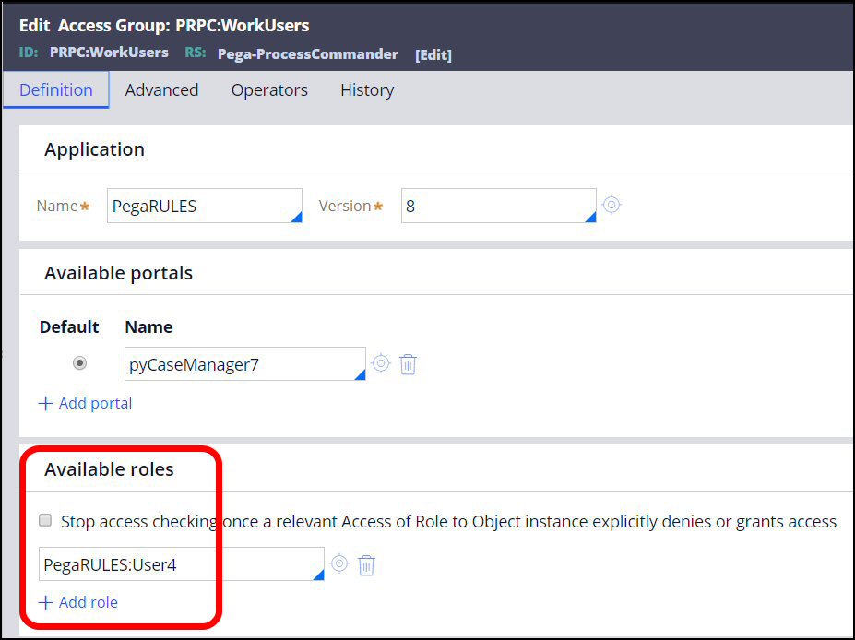The height and width of the screenshot is (640, 855).
Task: Open the PegaRULES:User4 role rule icon
Action: (339, 564)
